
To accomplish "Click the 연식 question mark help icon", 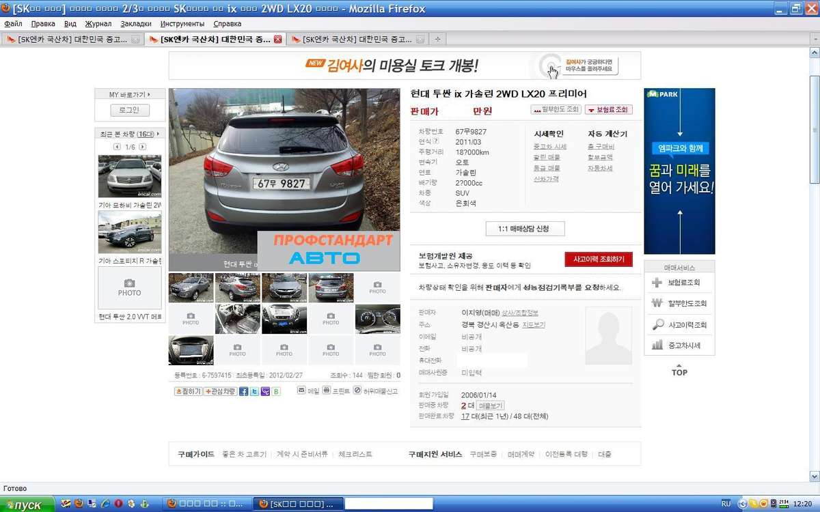I will pyautogui.click(x=435, y=141).
